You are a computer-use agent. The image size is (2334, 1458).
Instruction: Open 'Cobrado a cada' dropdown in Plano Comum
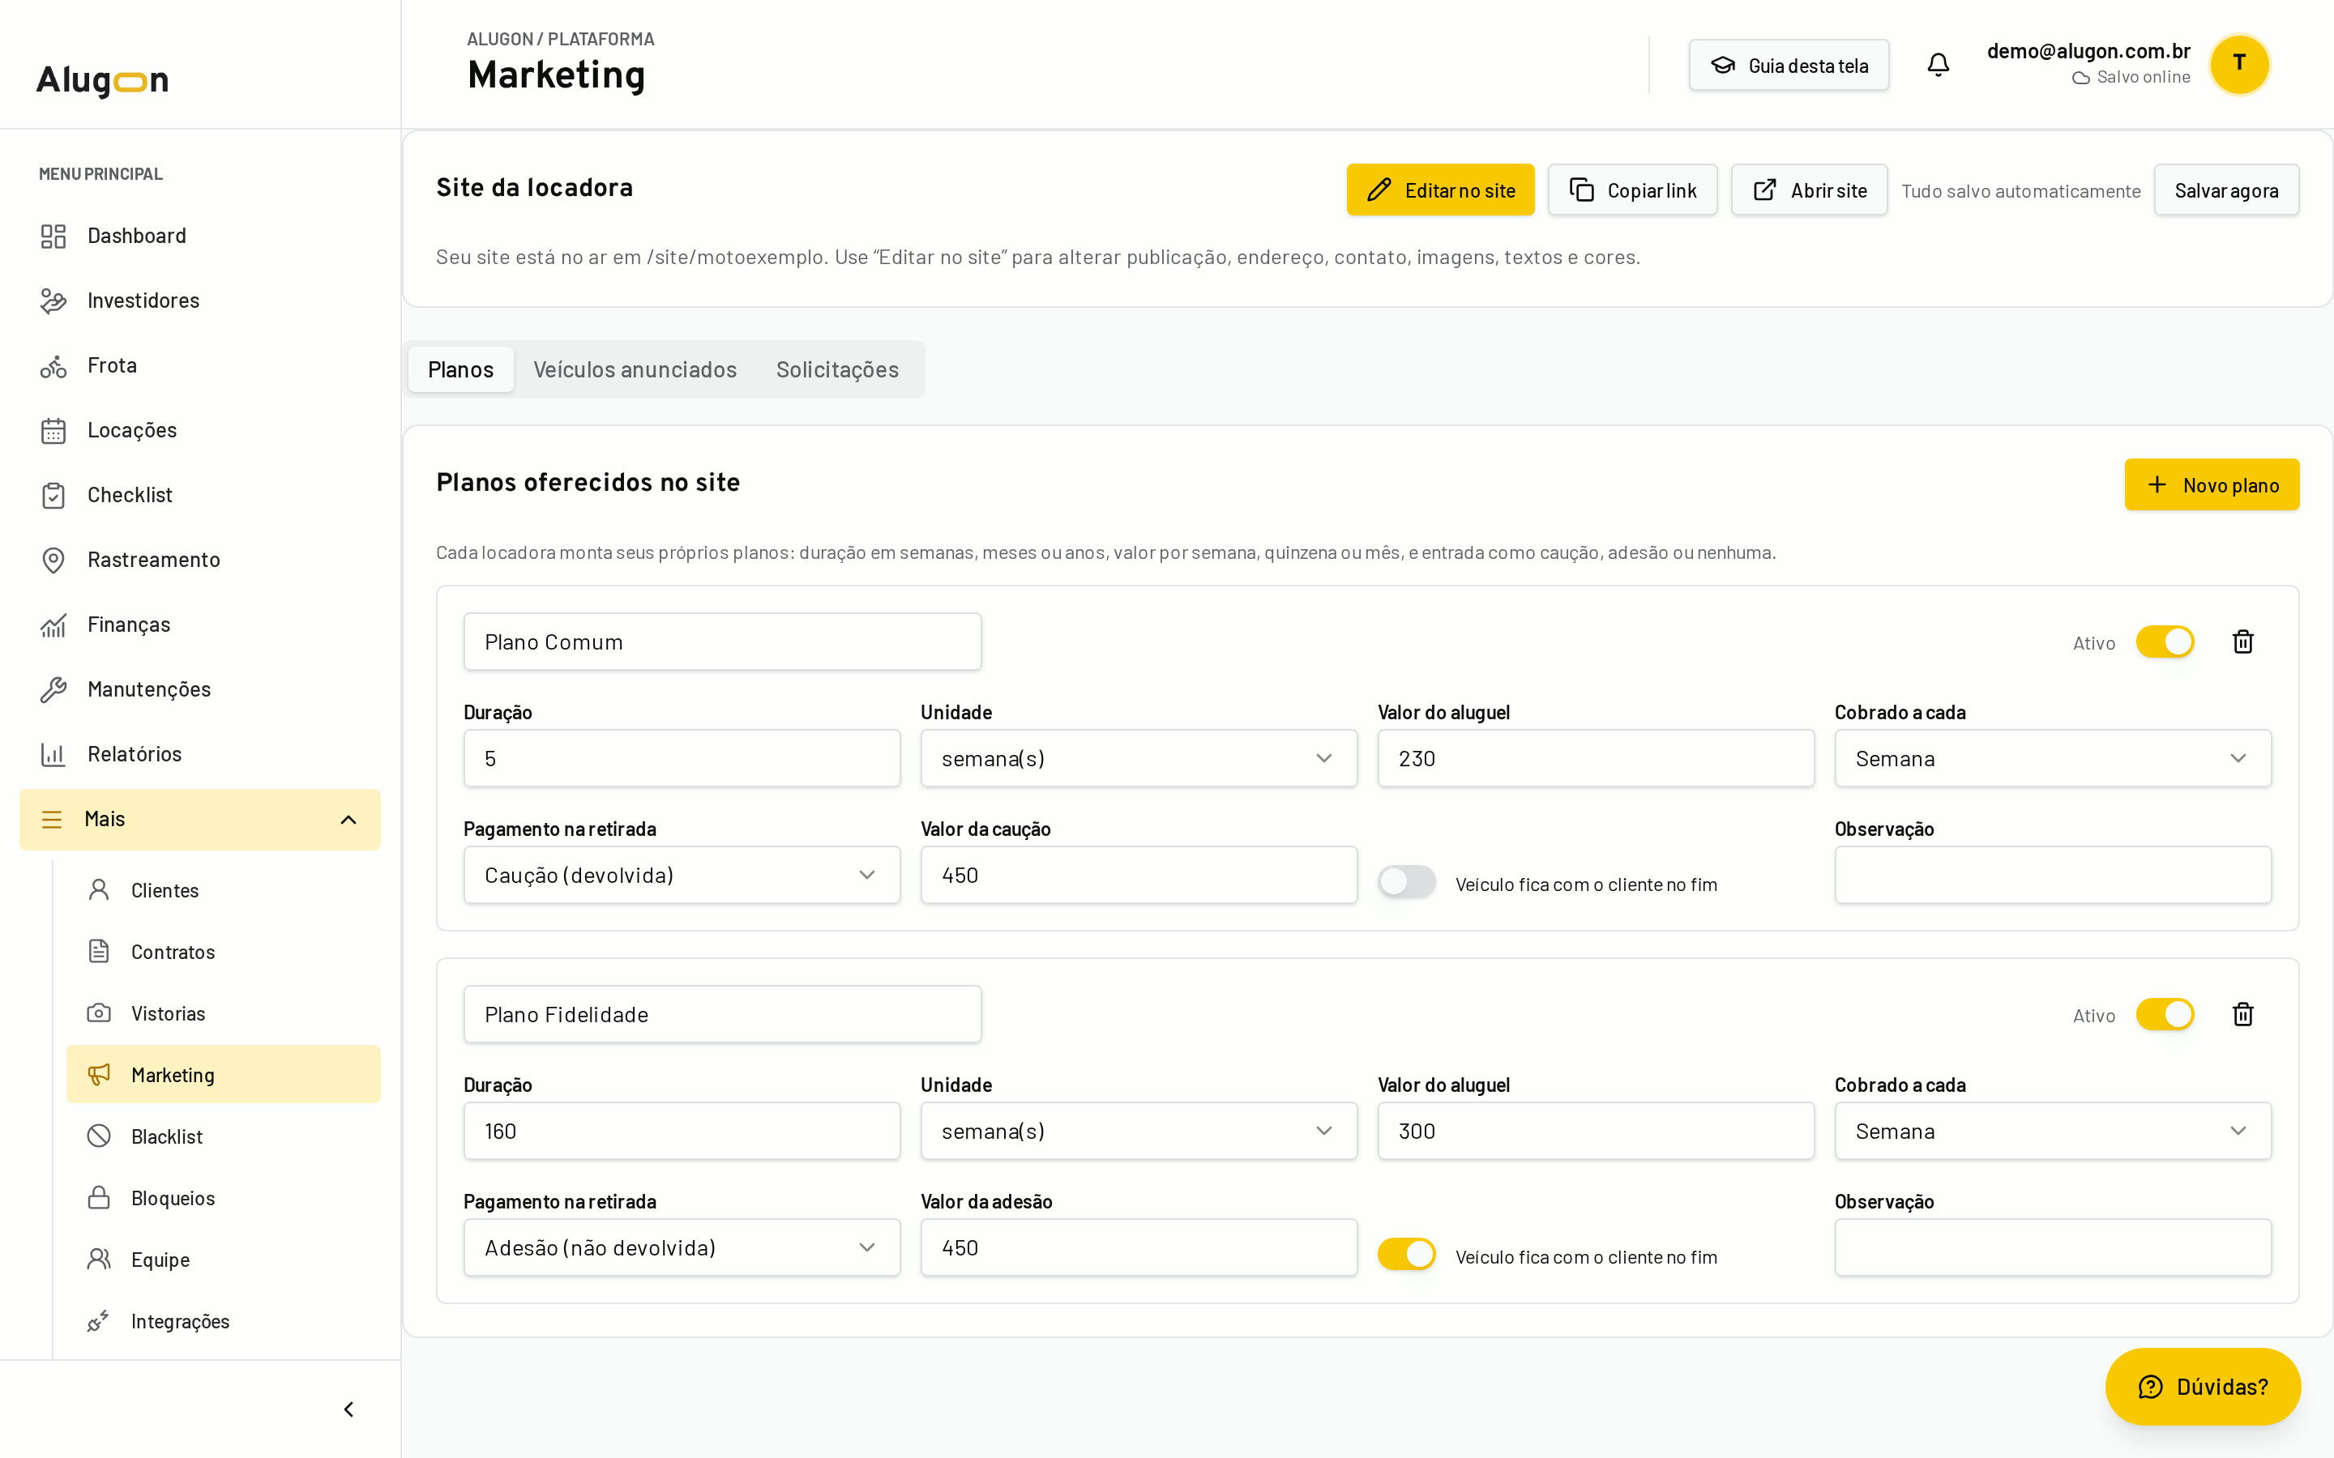(2052, 759)
